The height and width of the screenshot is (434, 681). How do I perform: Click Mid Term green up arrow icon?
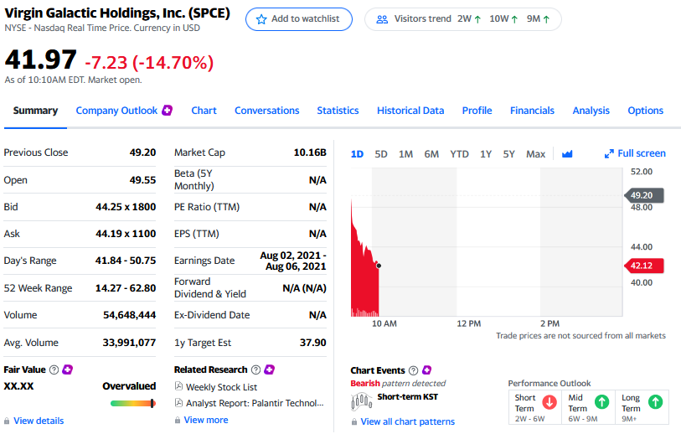point(601,402)
